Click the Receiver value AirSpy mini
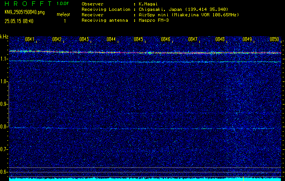Viewport: 285px width, 181px height. [x=188, y=15]
